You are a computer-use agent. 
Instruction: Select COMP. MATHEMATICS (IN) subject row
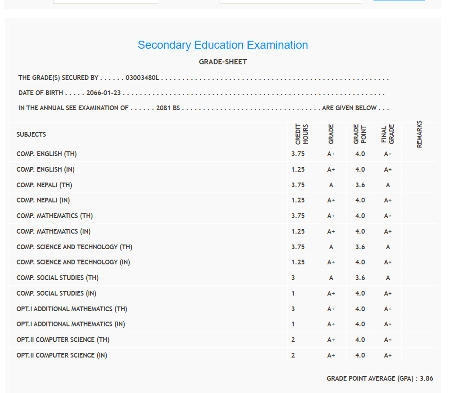click(x=53, y=231)
